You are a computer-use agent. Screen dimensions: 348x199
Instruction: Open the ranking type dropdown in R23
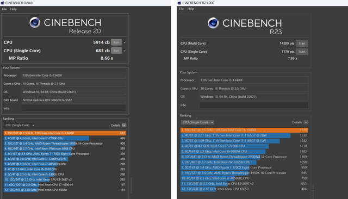197,122
